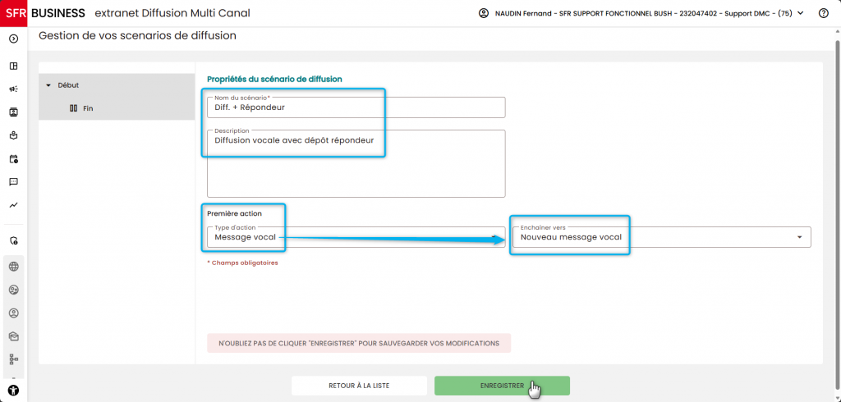Click the '* Champs obligatoires' note
841x402 pixels.
(242, 263)
